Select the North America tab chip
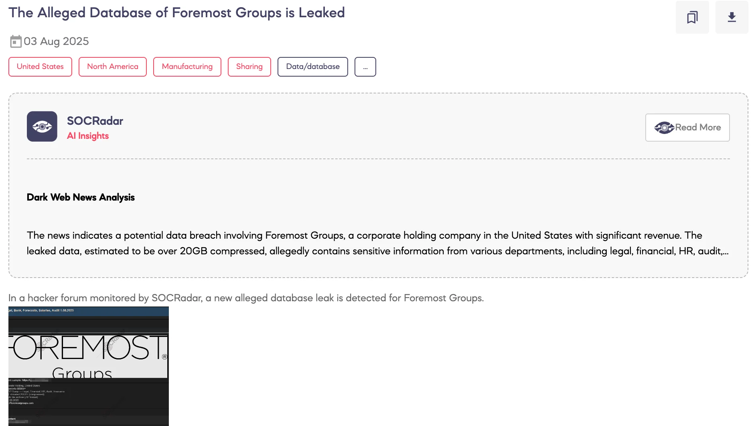754x426 pixels. point(112,67)
